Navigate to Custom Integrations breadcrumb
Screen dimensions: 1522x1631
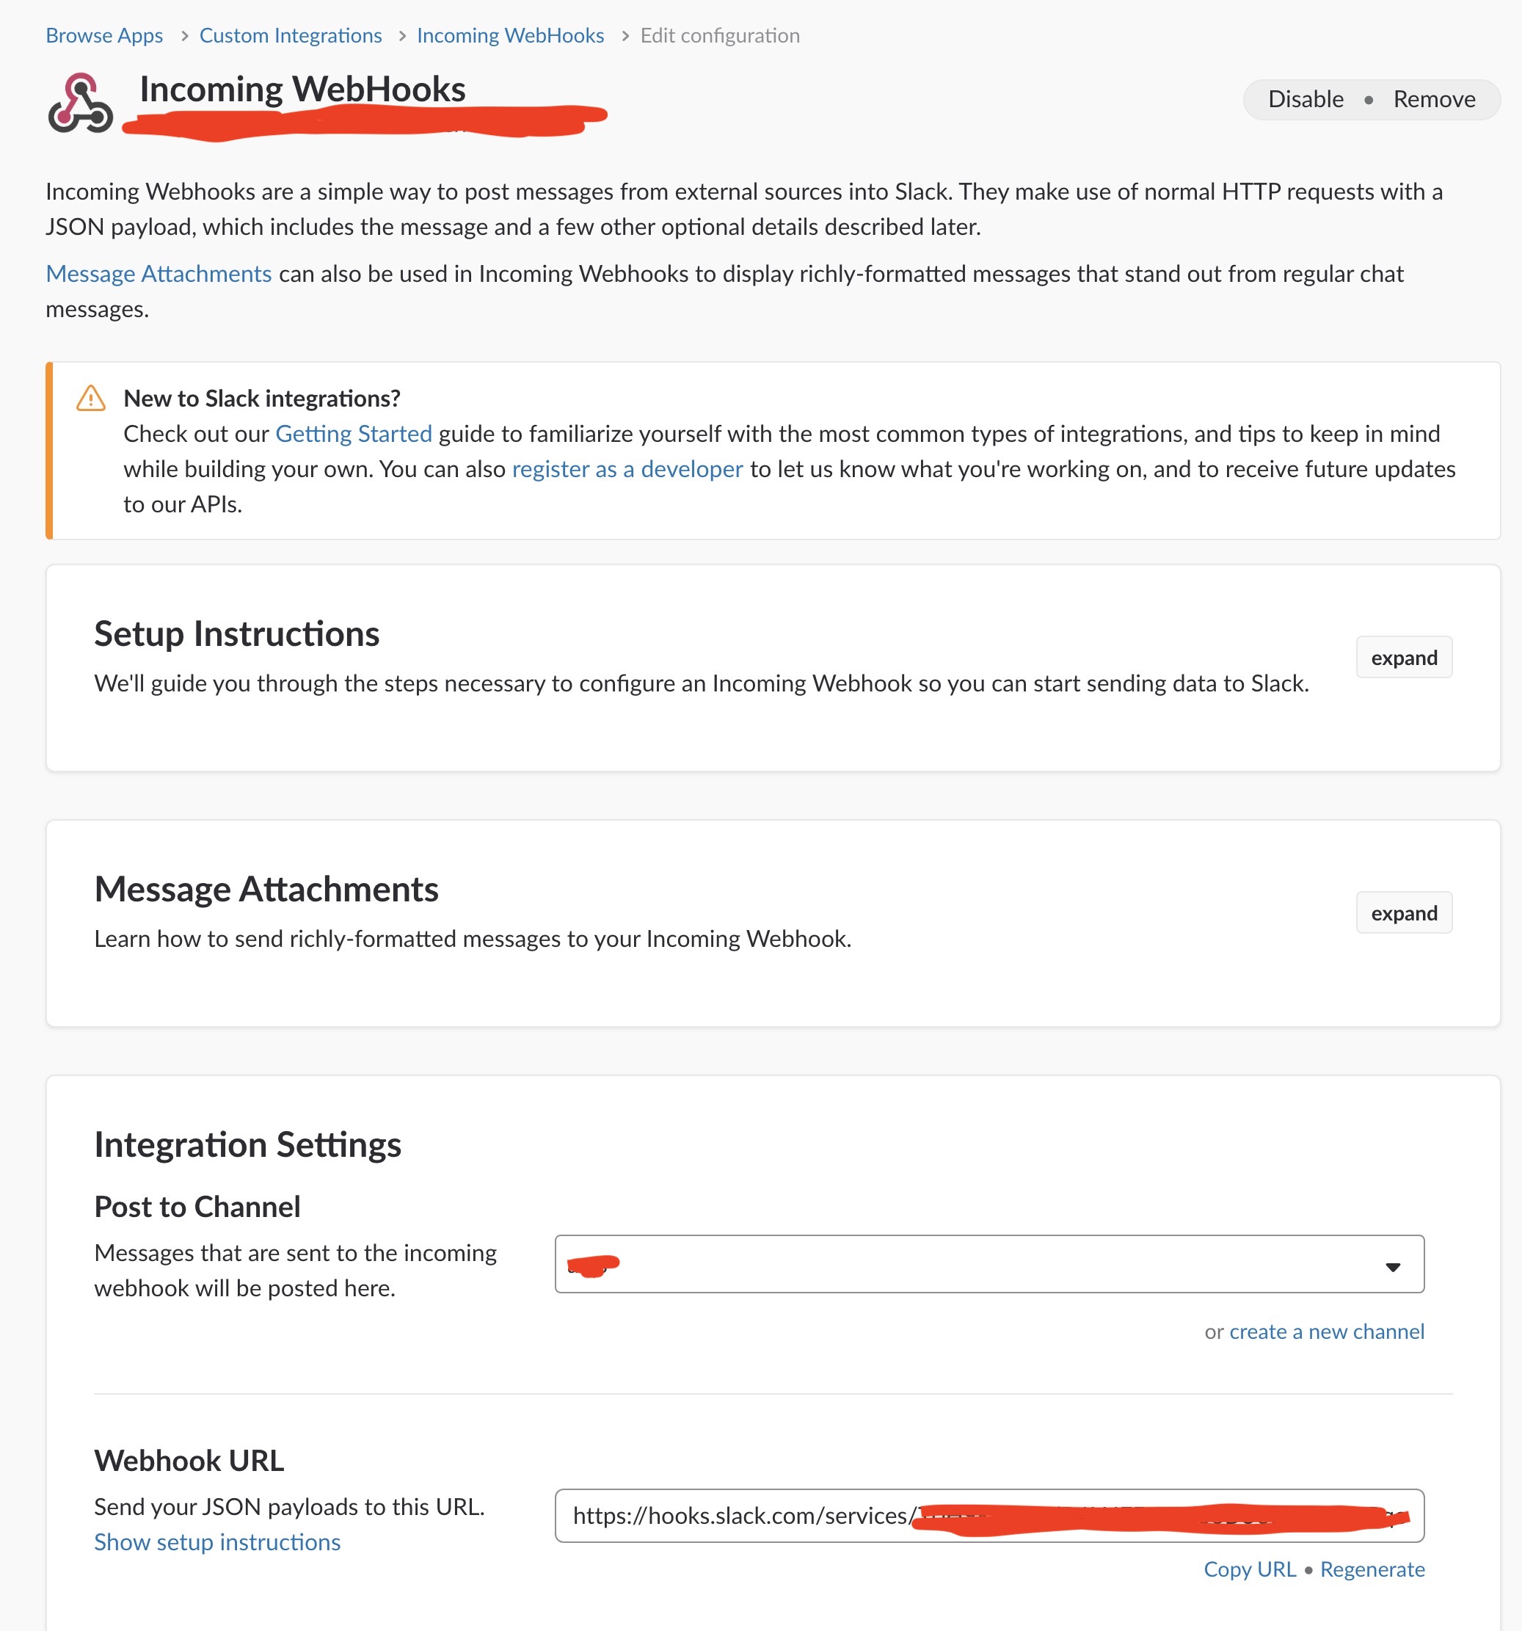point(291,36)
